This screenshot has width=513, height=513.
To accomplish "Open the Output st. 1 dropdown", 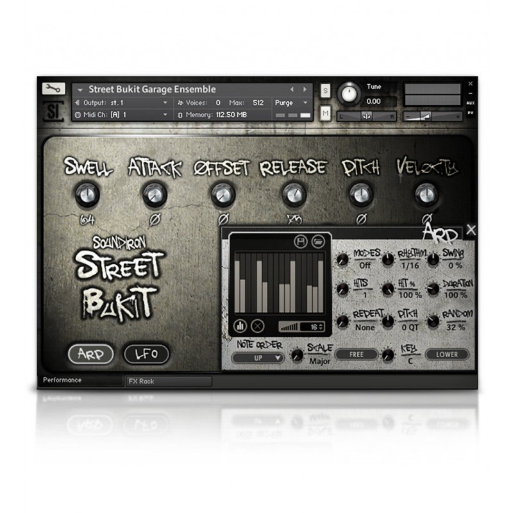I will coord(122,103).
